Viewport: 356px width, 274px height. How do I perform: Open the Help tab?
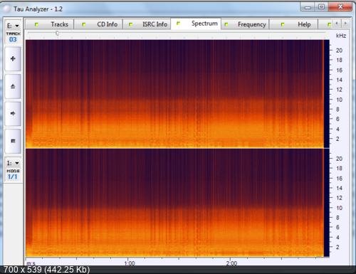pyautogui.click(x=293, y=24)
